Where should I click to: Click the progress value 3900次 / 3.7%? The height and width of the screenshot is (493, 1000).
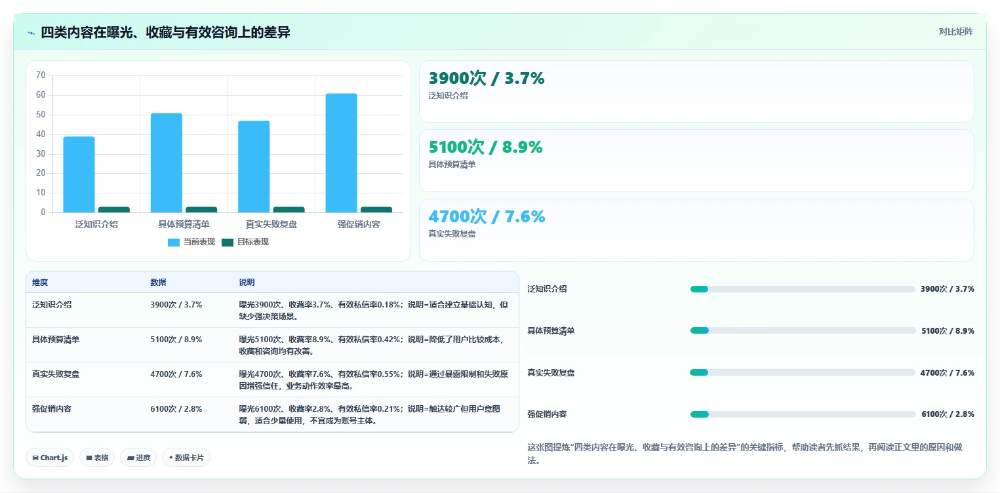(x=948, y=289)
